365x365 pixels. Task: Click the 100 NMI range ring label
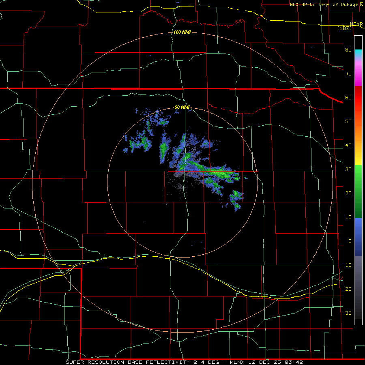pyautogui.click(x=182, y=32)
